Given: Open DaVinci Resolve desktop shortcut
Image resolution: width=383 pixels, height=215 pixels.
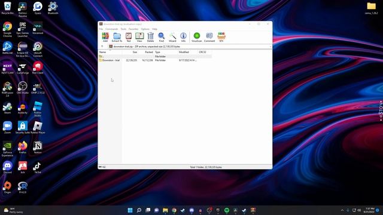Looking at the screenshot, I should click(x=23, y=10).
